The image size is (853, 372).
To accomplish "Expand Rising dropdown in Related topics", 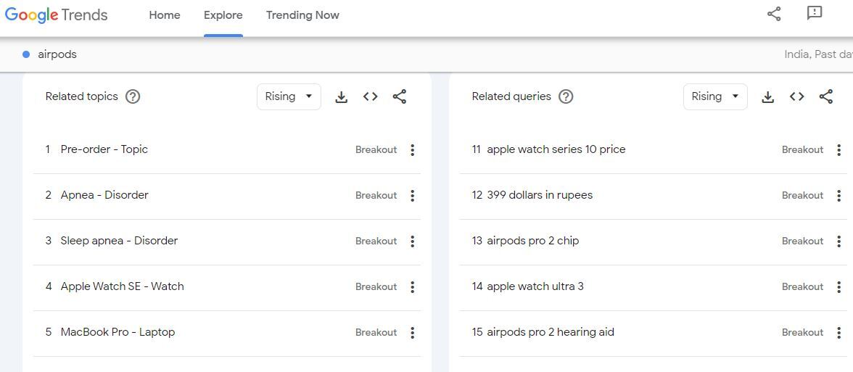I will pos(289,96).
